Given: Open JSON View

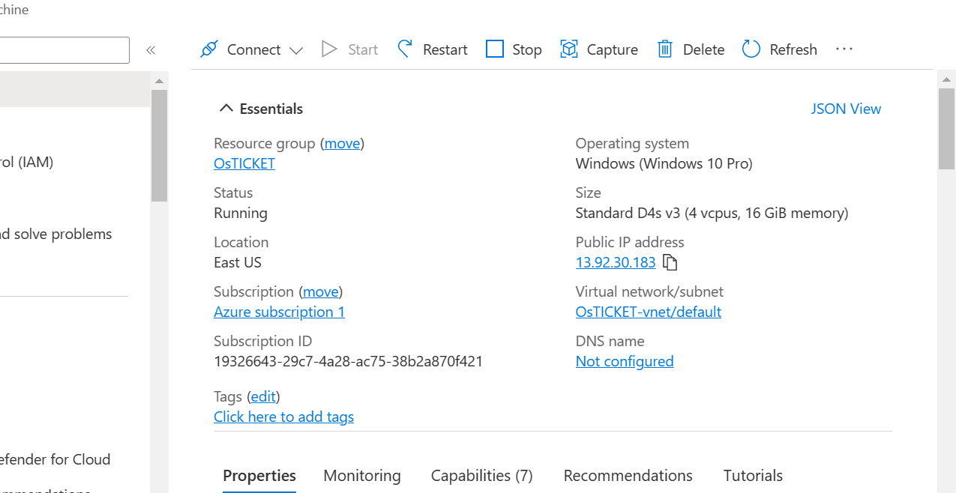Looking at the screenshot, I should click(x=846, y=109).
